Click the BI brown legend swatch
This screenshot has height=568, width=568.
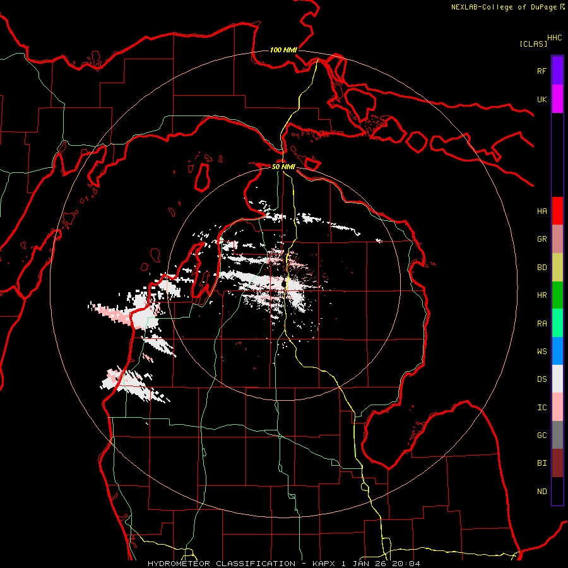557,463
